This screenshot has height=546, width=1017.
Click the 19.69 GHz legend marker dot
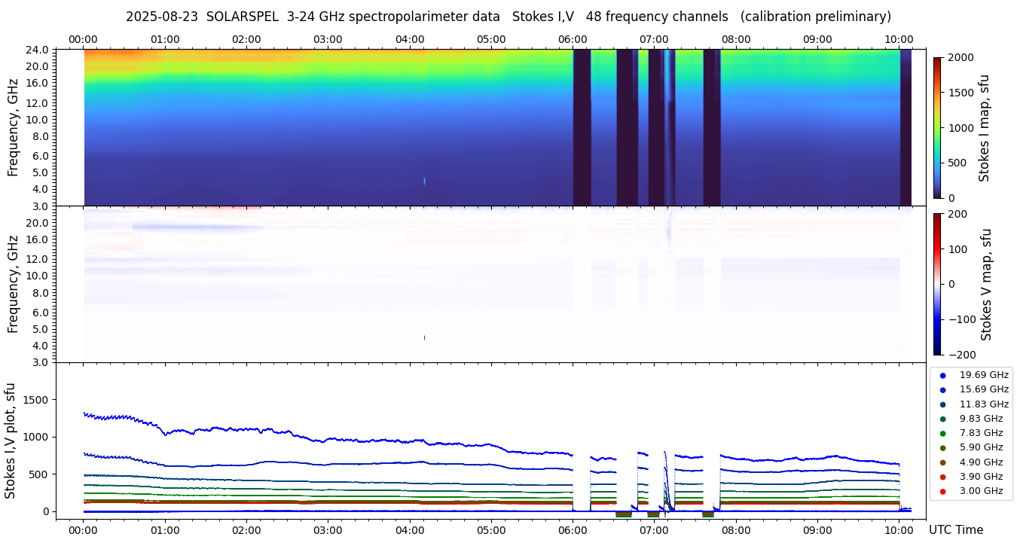942,375
